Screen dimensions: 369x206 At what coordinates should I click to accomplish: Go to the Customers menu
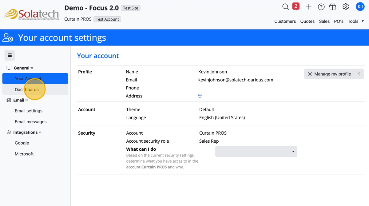pos(285,21)
